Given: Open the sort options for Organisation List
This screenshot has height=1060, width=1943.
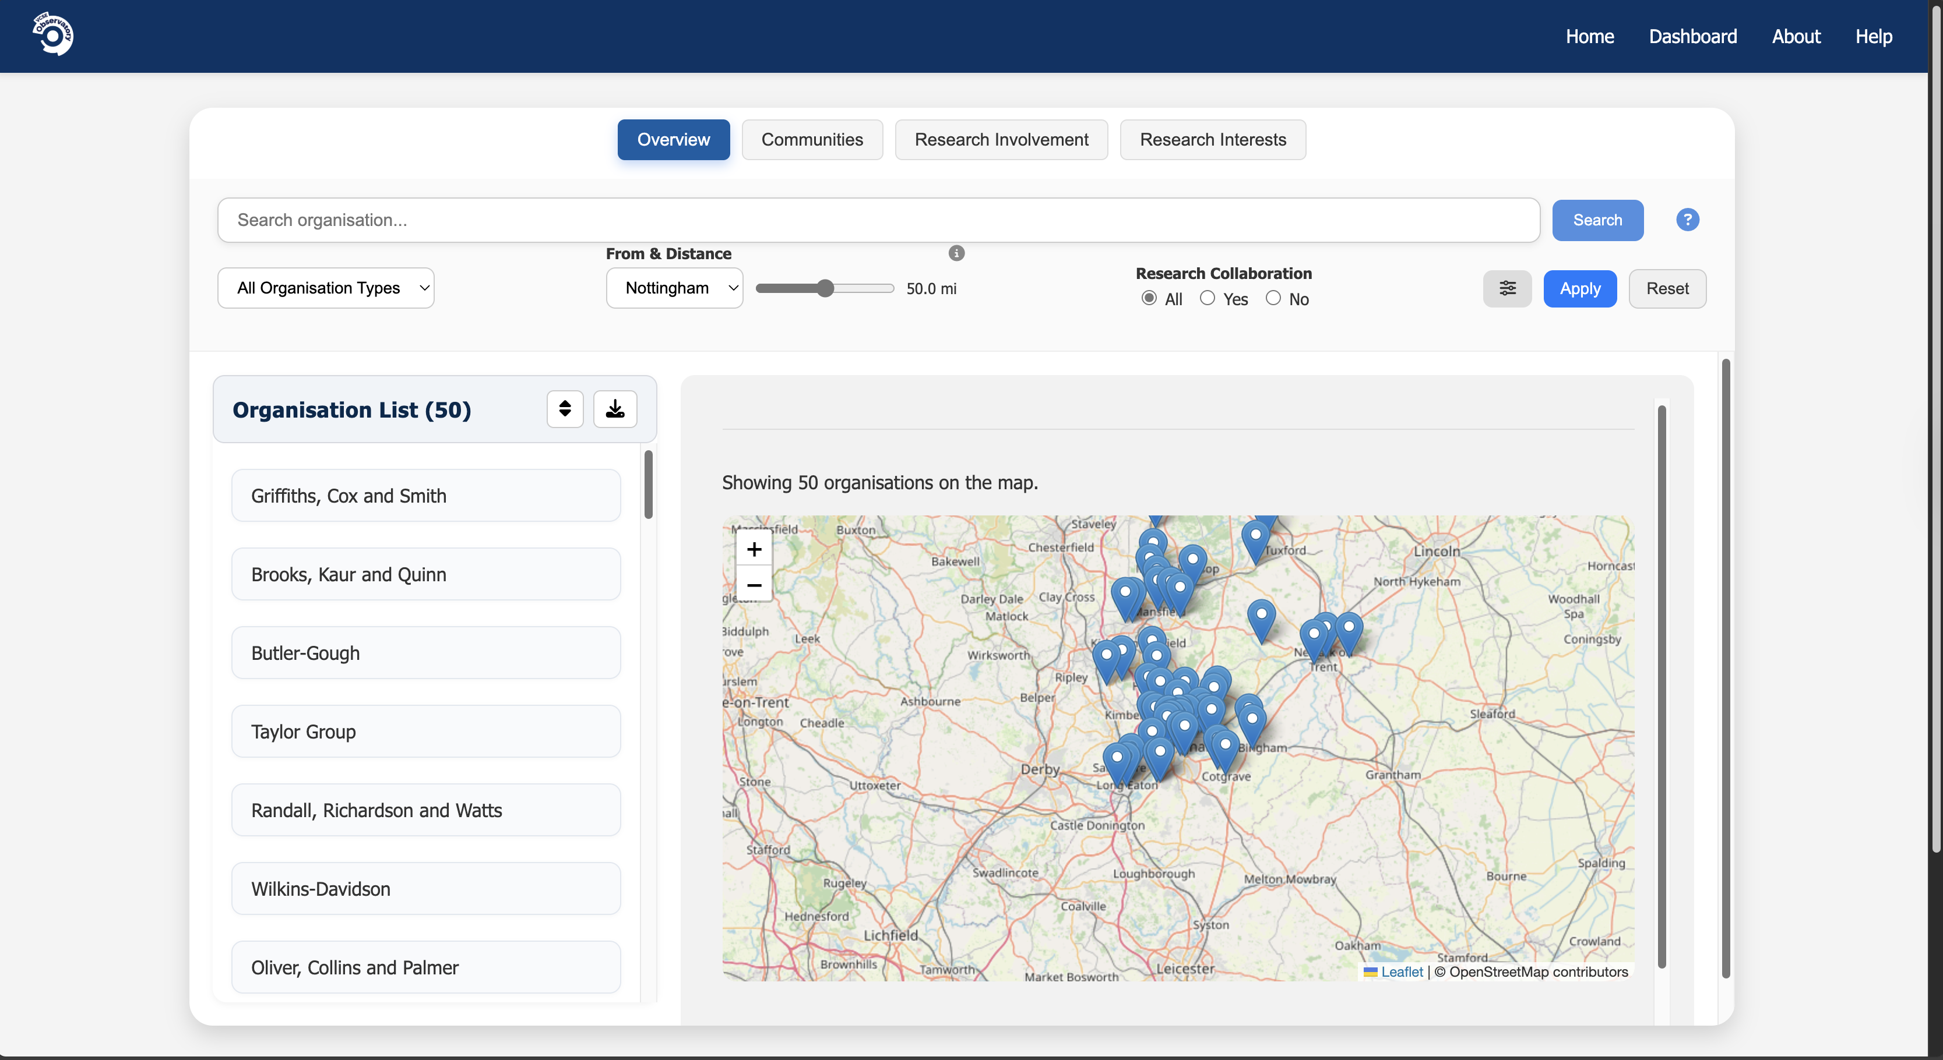Looking at the screenshot, I should [x=564, y=409].
